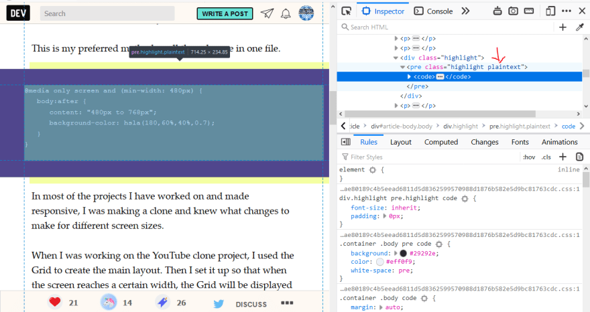Move breadcrumbs right with arrow
Viewport: 590px width, 312px height.
[582, 126]
